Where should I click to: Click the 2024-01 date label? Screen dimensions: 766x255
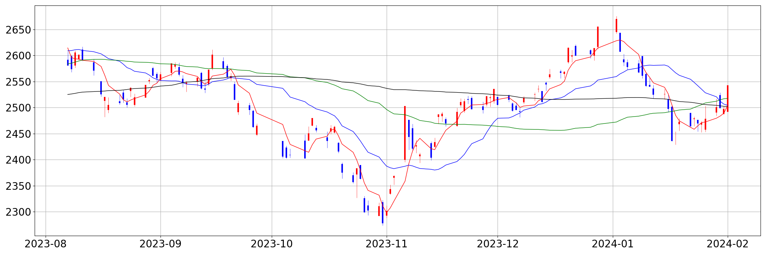(613, 244)
